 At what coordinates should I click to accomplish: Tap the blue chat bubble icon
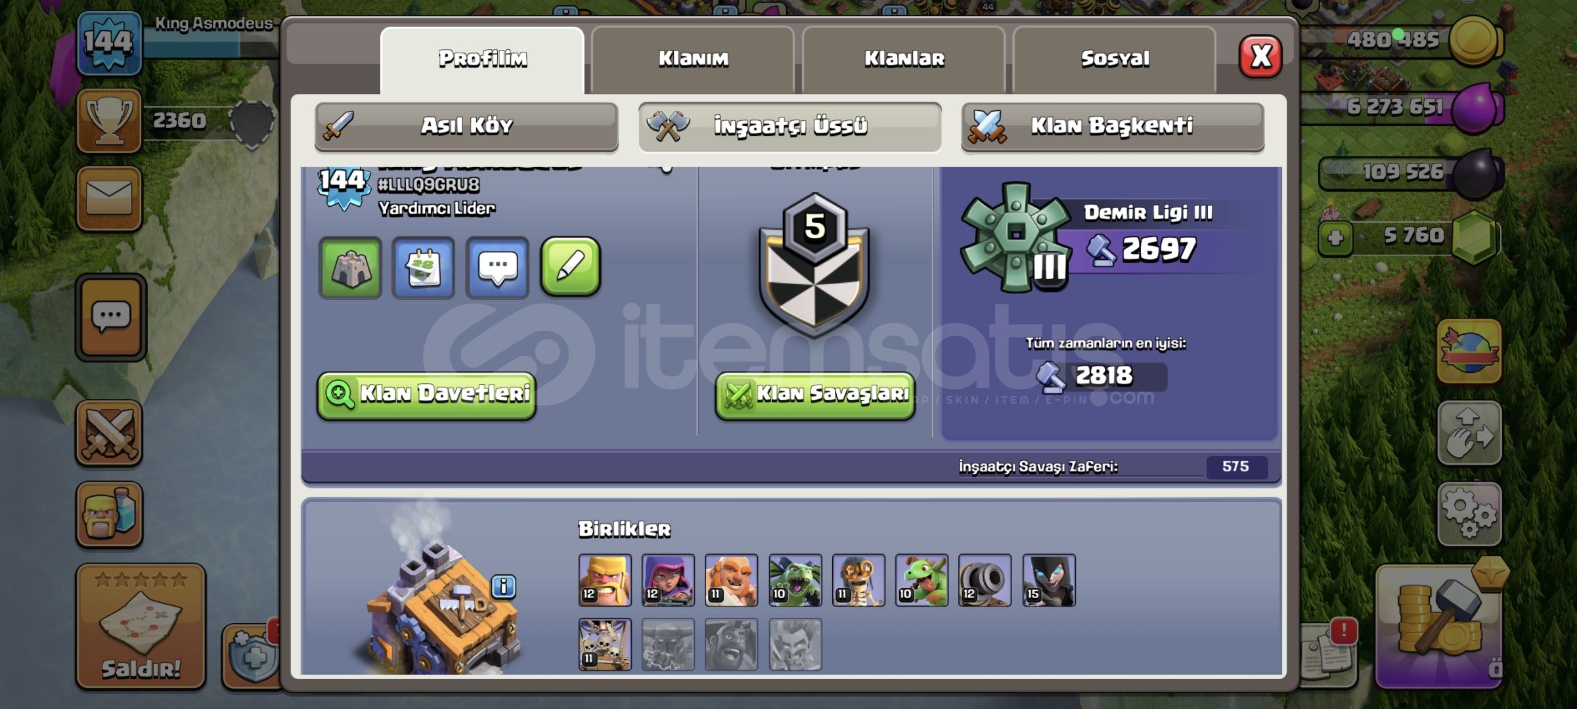(497, 268)
